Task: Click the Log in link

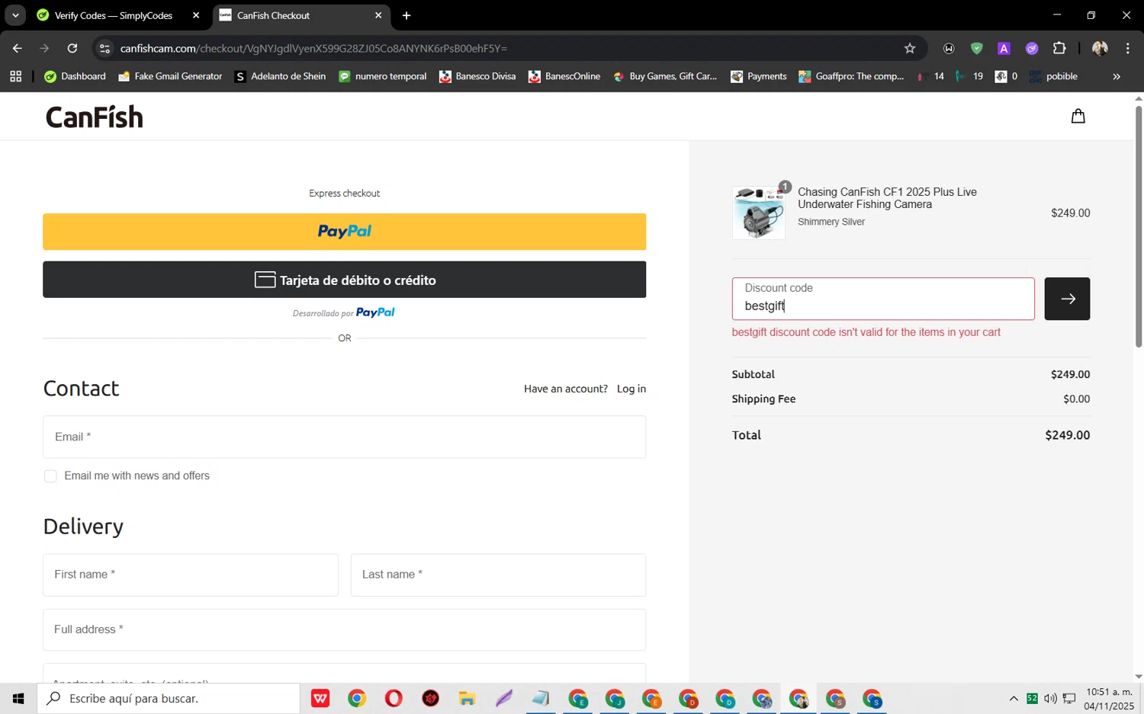Action: [x=631, y=389]
